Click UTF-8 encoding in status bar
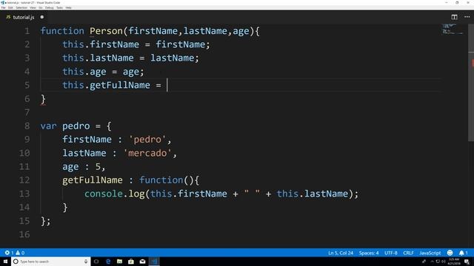Screen dimensions: 474x266 tap(391, 253)
